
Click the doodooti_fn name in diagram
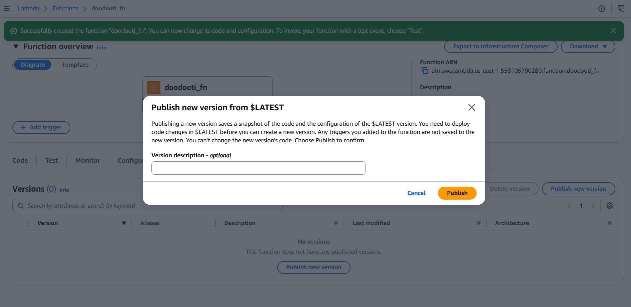tap(186, 88)
